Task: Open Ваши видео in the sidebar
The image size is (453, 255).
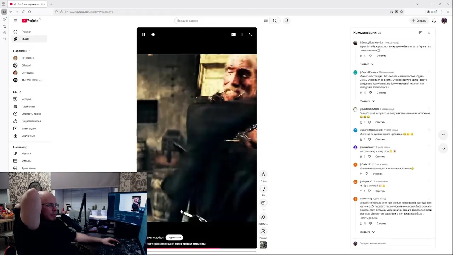Action: tap(28, 129)
